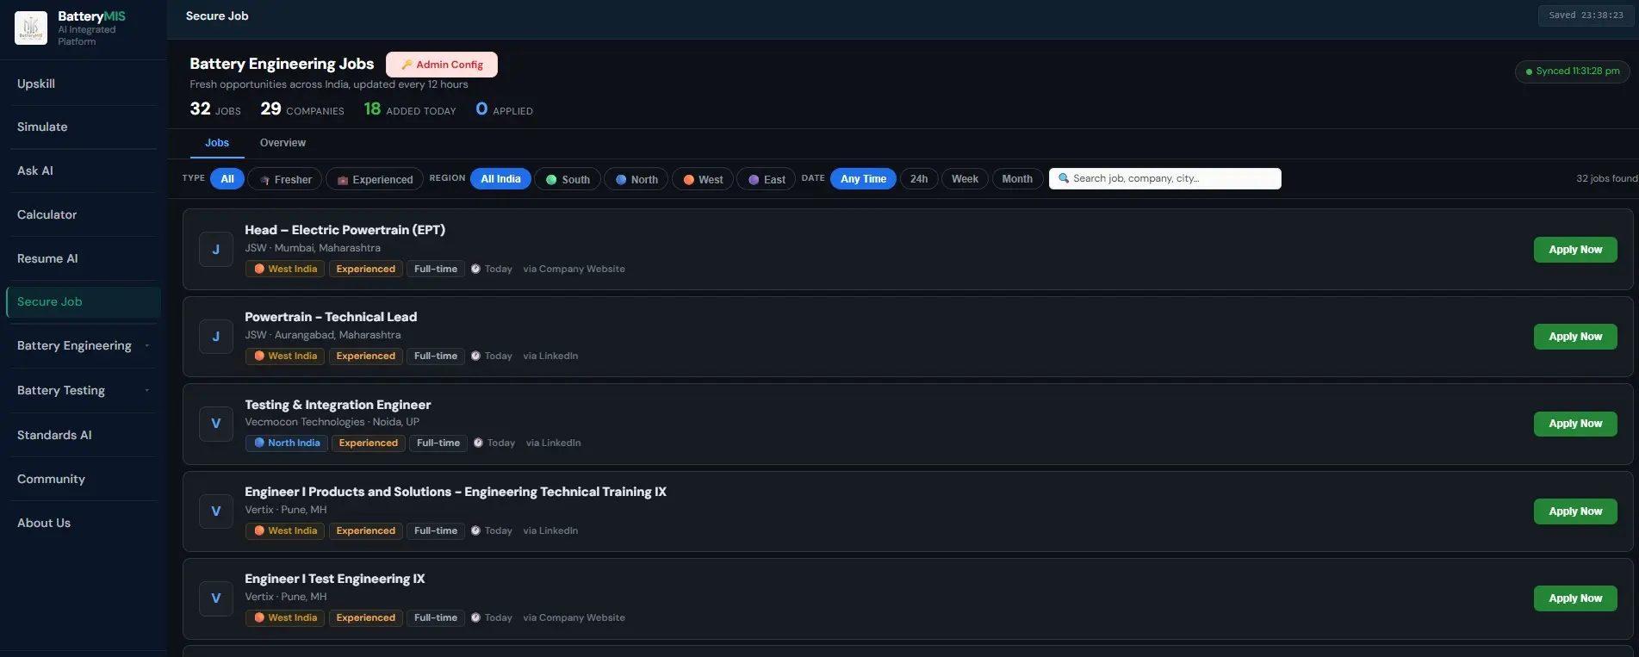Click the green sync status dot

coord(1529,71)
